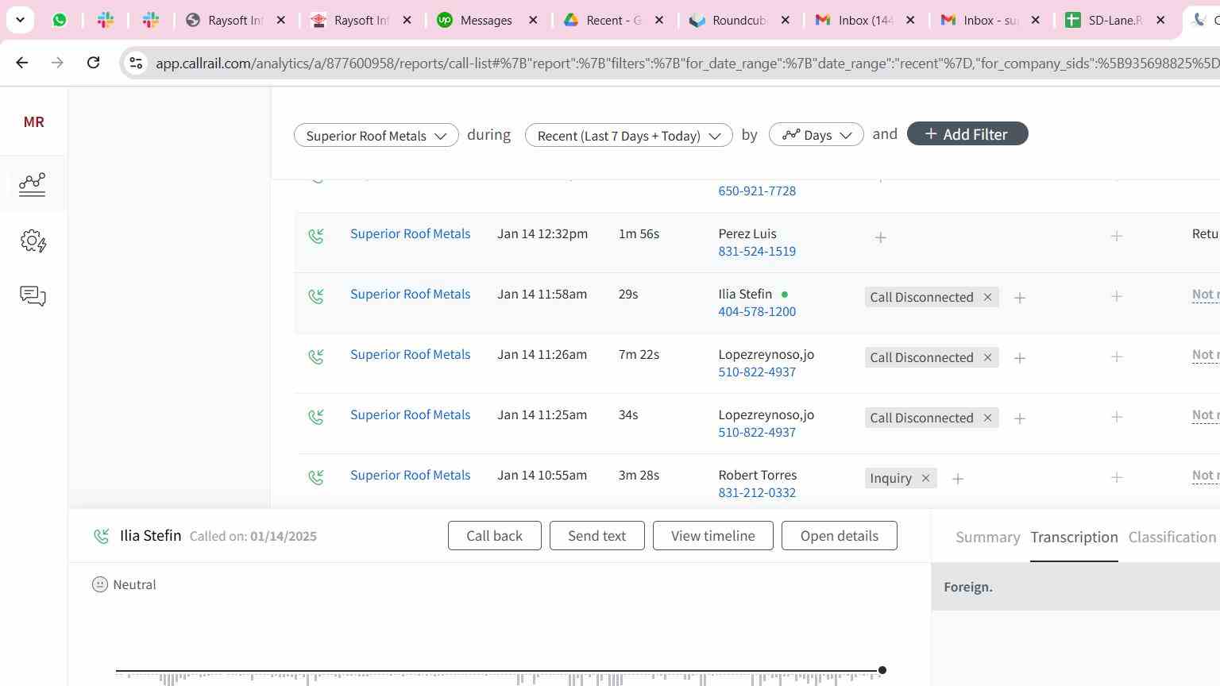Switch to the WhatsApp browser tab
Viewport: 1220px width, 686px height.
coord(60,20)
